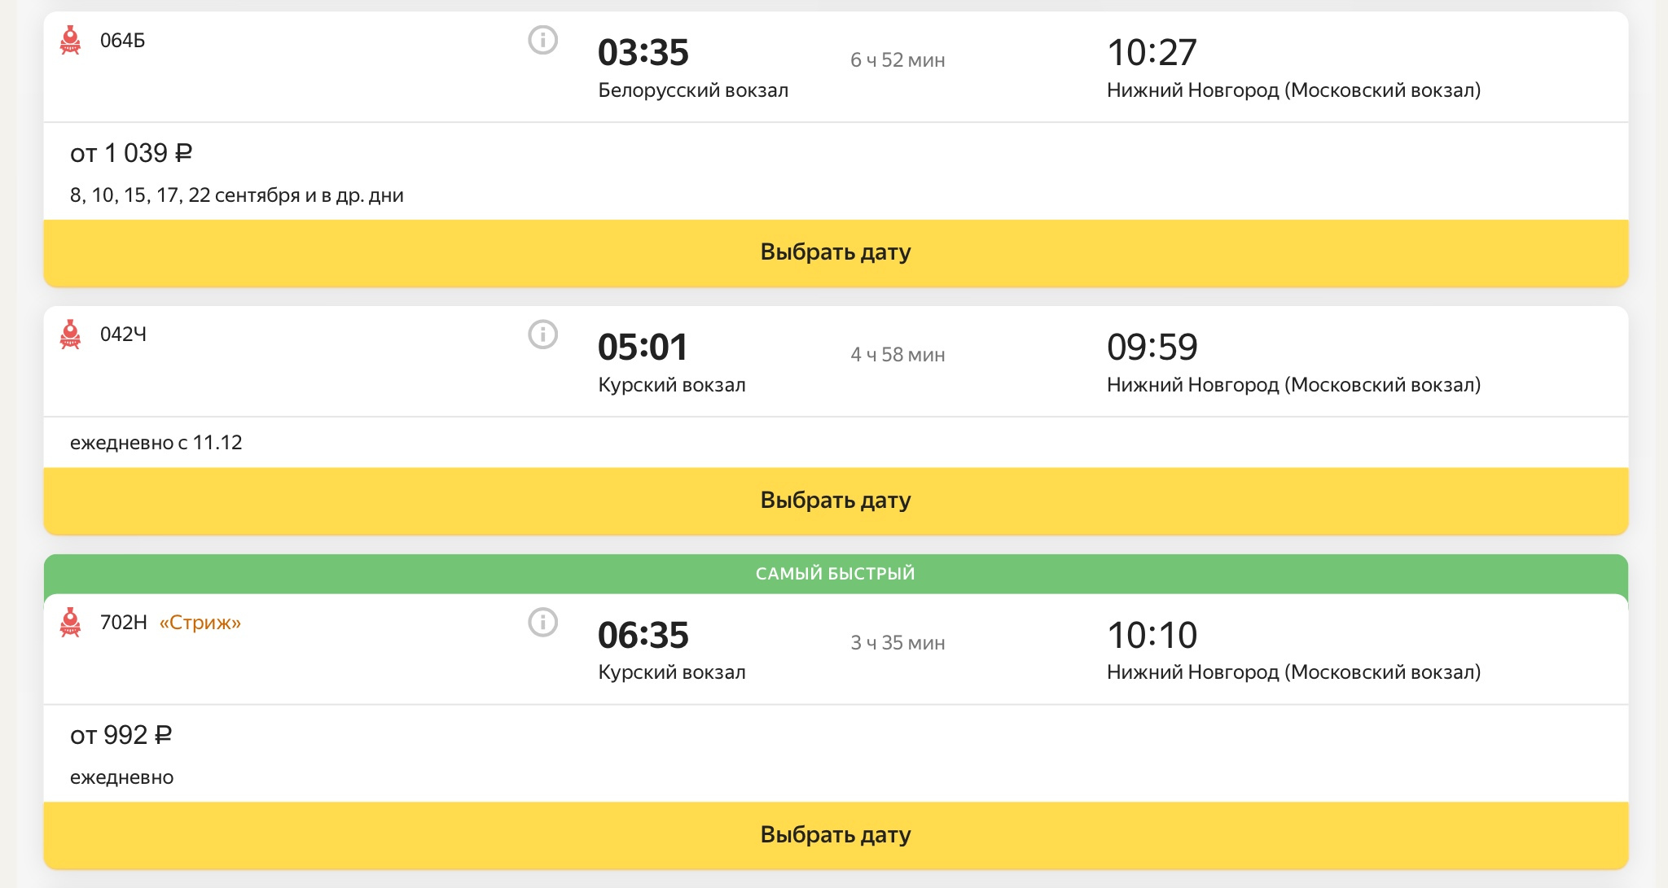
Task: Click the 03:35 departure time
Action: coord(643,53)
